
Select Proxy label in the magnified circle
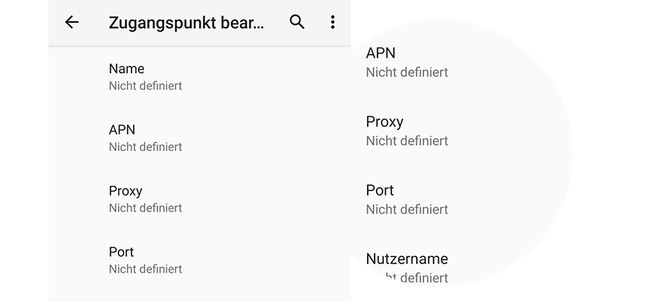384,122
